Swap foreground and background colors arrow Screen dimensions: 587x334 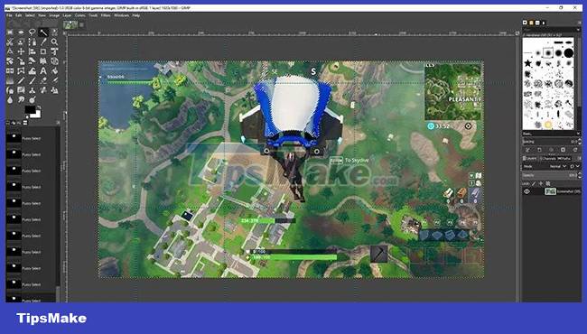coord(39,107)
